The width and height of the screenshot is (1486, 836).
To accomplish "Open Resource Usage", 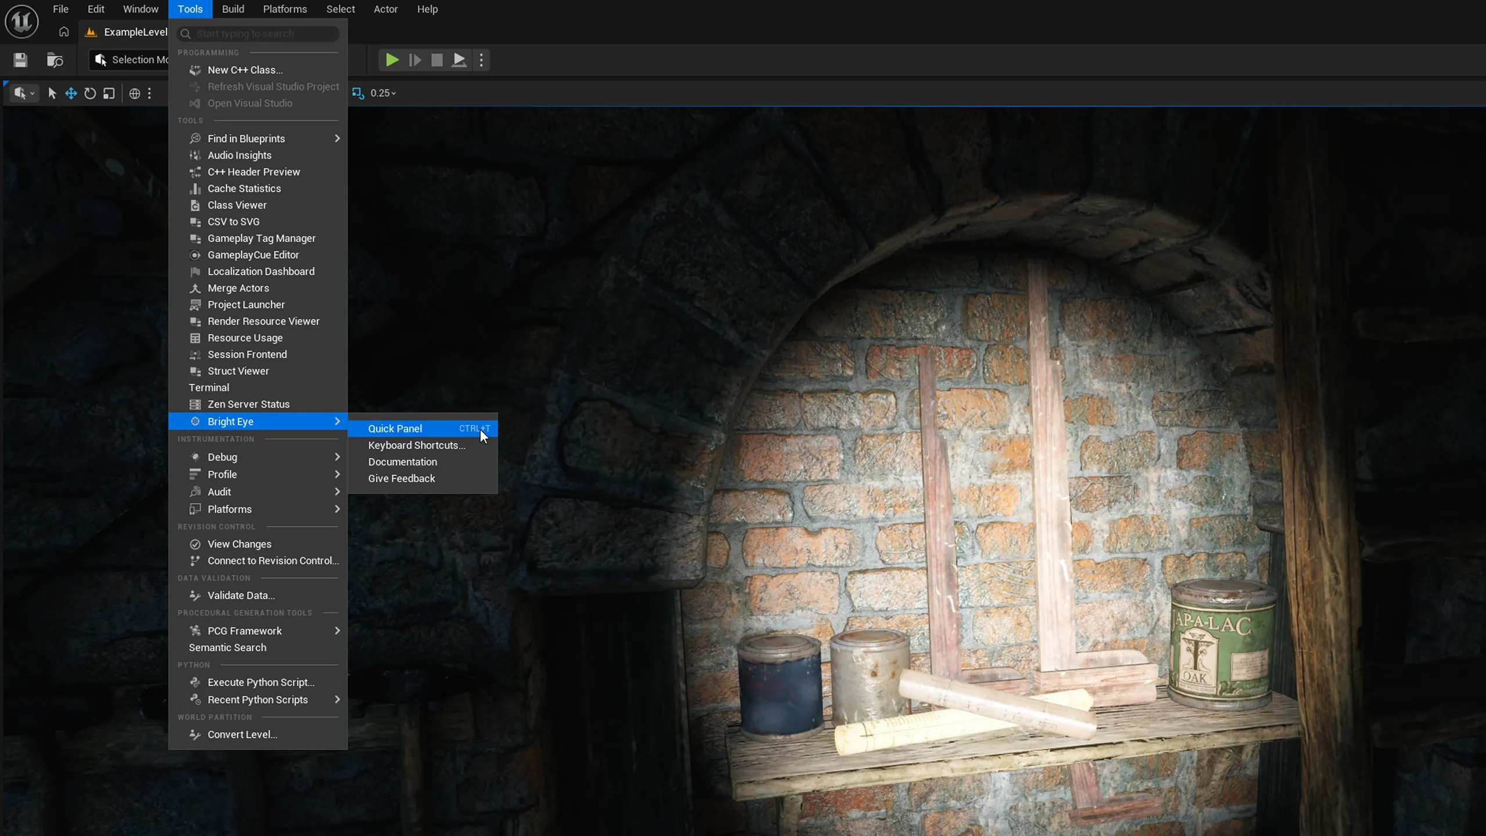I will click(x=258, y=338).
